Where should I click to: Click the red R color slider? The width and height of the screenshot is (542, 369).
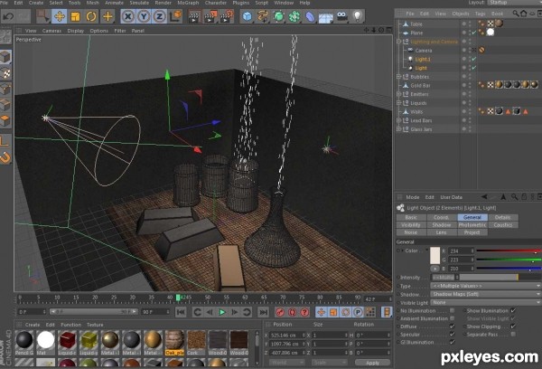point(508,251)
